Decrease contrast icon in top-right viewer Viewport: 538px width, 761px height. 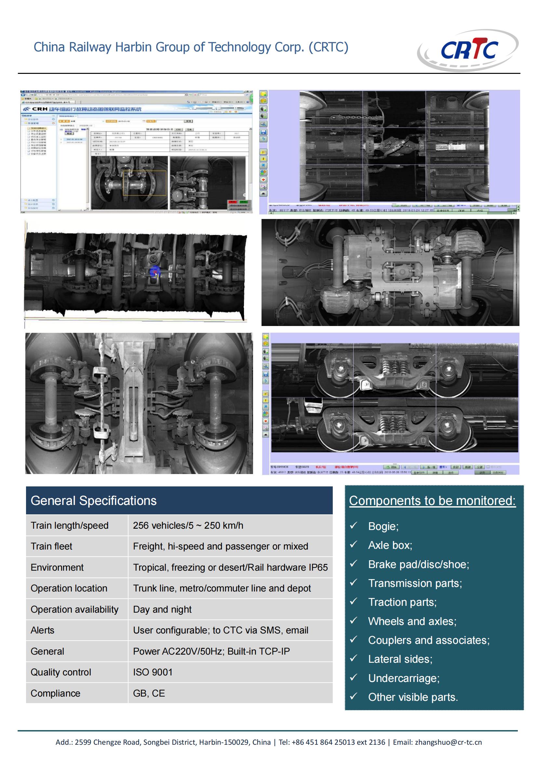pyautogui.click(x=263, y=116)
